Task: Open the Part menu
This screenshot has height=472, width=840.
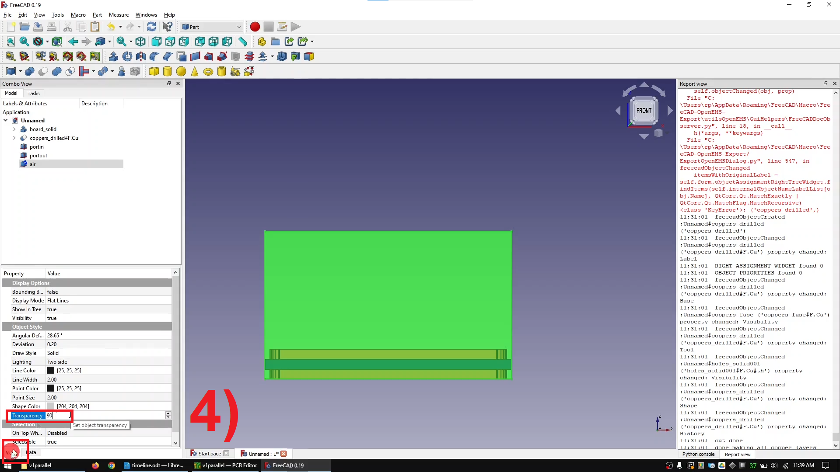Action: (96, 14)
